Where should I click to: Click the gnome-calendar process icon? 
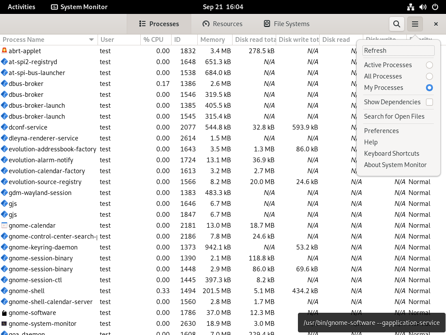(4, 226)
